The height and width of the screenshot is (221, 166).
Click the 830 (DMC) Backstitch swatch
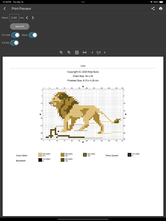(x=62, y=160)
